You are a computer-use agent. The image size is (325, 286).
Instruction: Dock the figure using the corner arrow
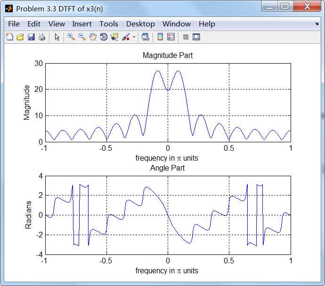(317, 24)
